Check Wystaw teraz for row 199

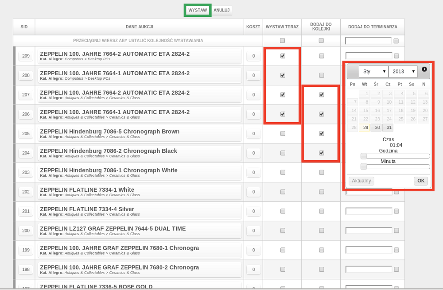[283, 250]
